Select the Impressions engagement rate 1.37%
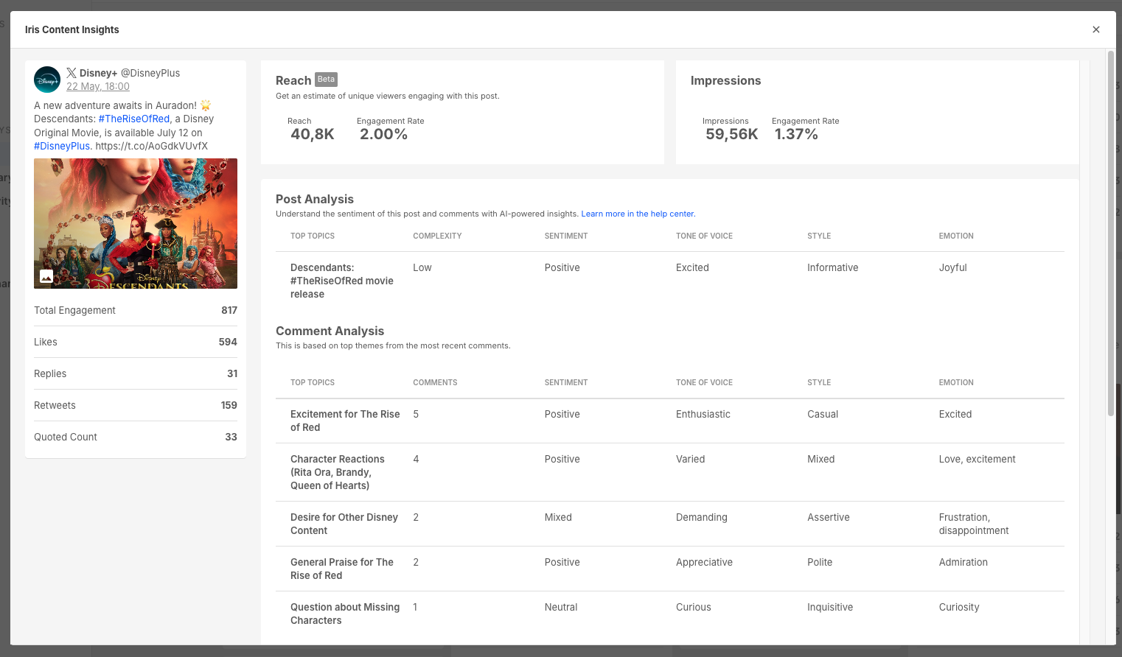The width and height of the screenshot is (1122, 657). click(x=796, y=134)
